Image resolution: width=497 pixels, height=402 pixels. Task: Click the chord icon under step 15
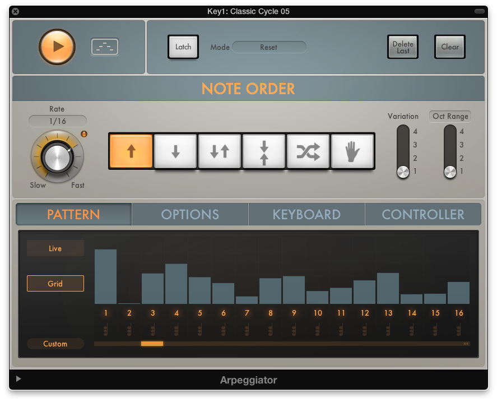coord(435,330)
